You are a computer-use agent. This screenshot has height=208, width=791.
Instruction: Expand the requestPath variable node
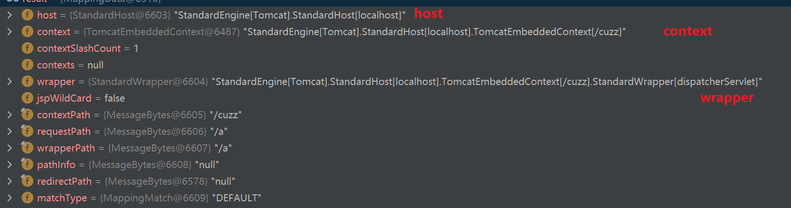coord(9,132)
